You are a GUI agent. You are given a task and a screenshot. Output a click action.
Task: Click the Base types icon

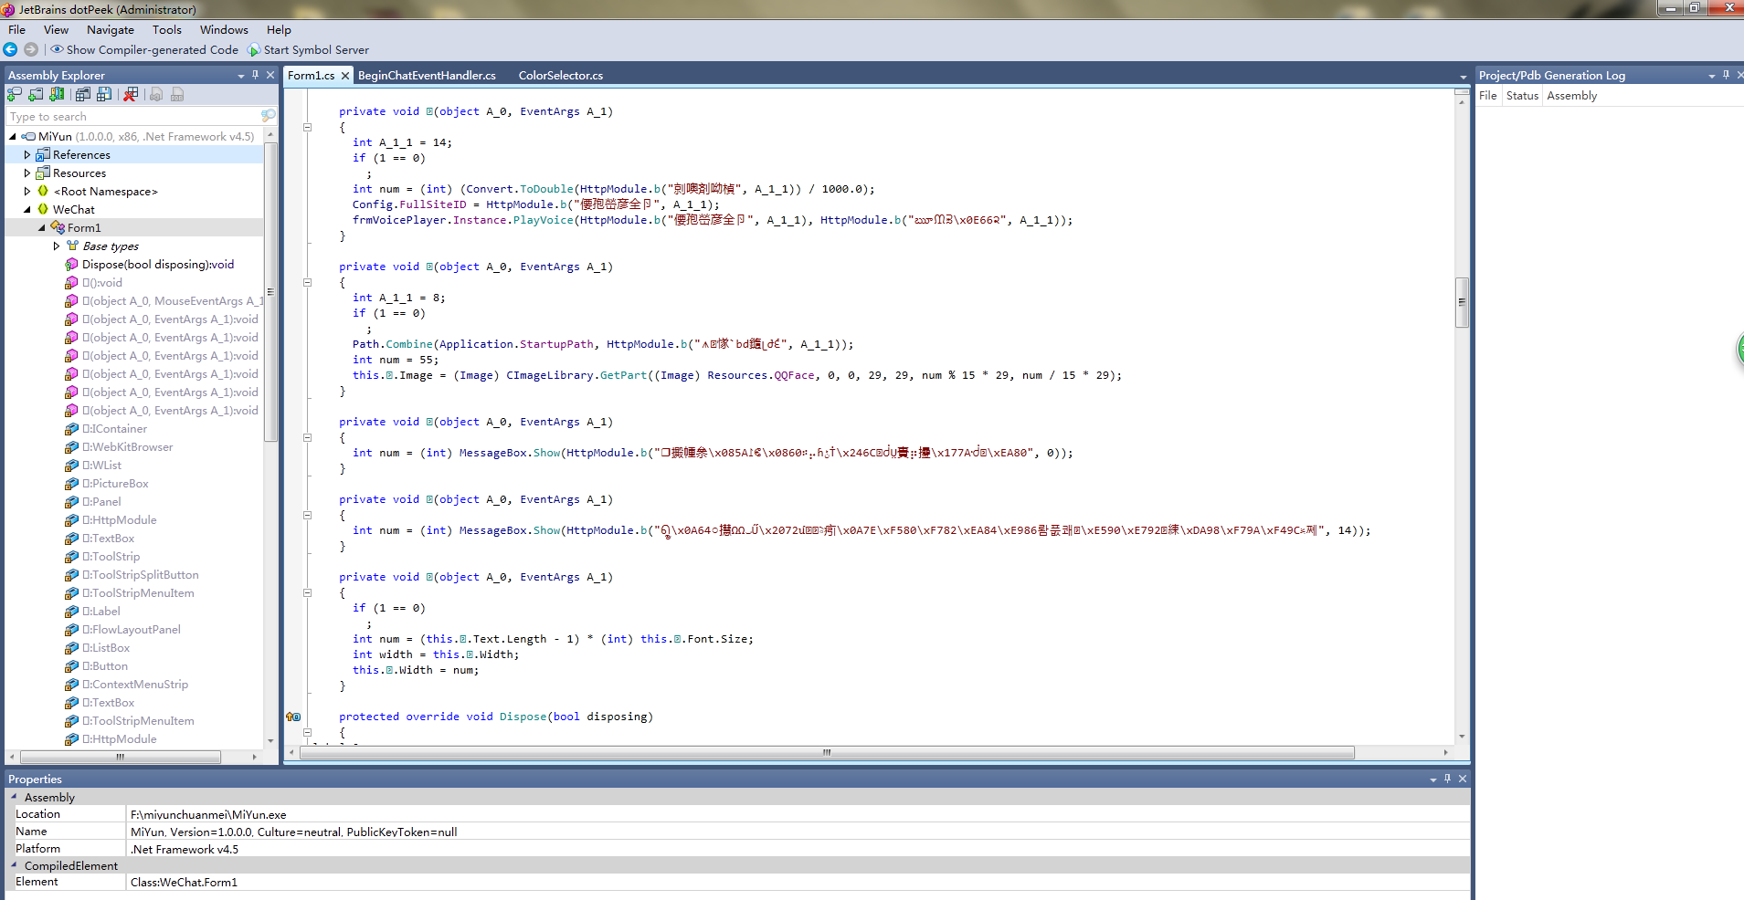point(72,246)
